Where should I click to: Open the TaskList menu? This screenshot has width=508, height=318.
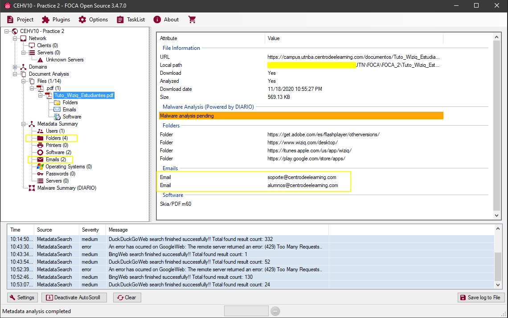pos(131,20)
